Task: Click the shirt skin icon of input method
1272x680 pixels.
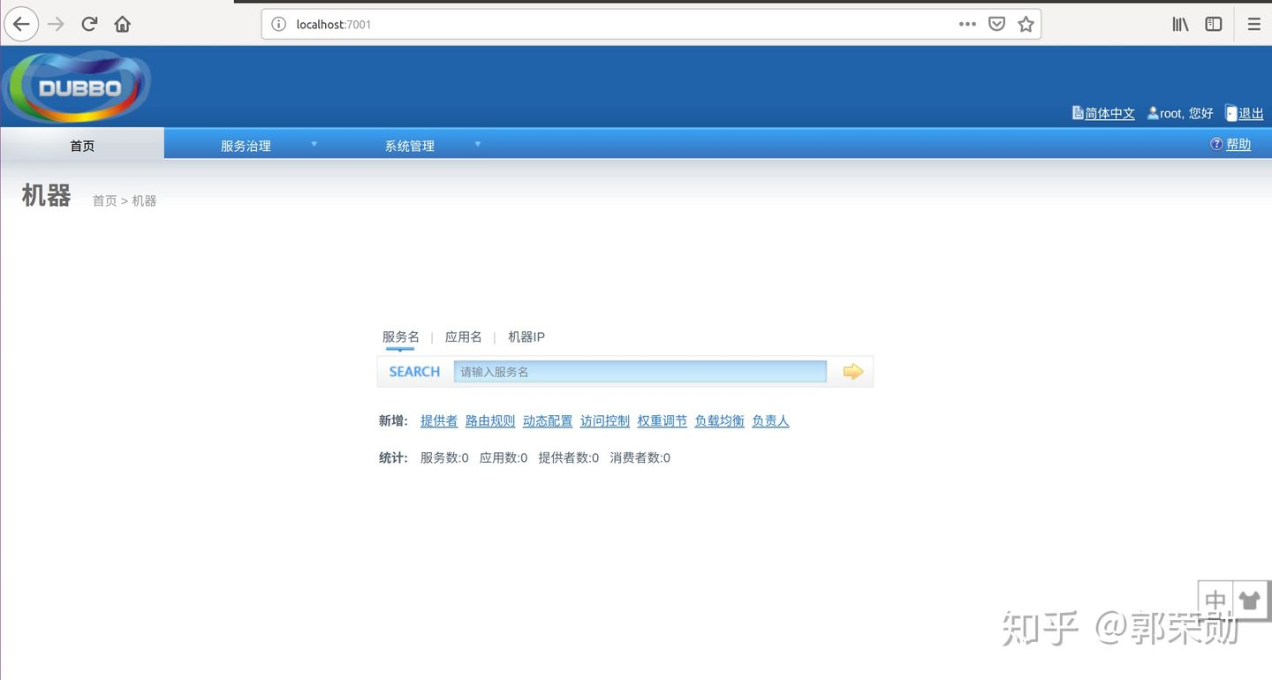Action: (1249, 601)
